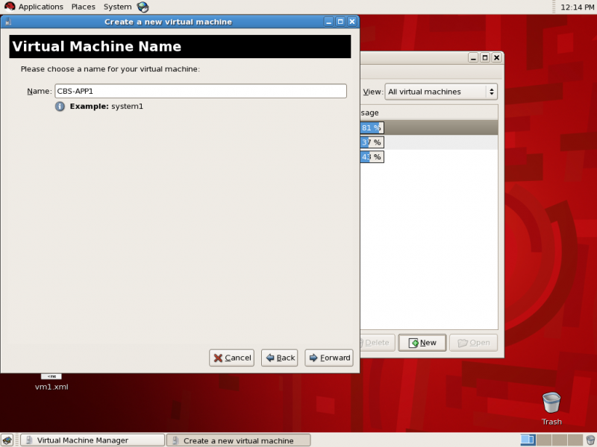The height and width of the screenshot is (447, 597).
Task: Focus the Name field containing CBS-APP1
Action: (201, 91)
